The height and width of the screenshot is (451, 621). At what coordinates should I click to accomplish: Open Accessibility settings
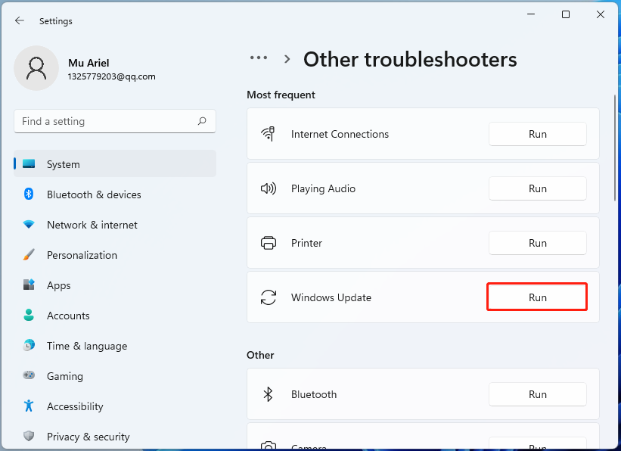tap(115, 406)
